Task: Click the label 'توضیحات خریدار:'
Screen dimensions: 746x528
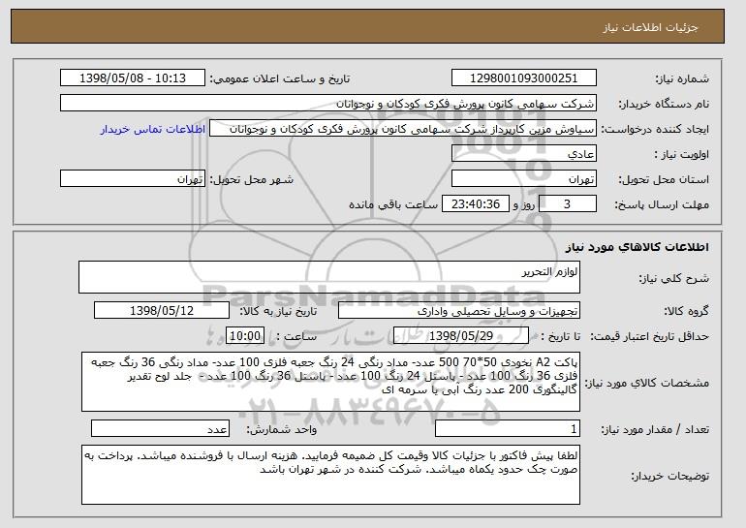Action: coord(669,476)
